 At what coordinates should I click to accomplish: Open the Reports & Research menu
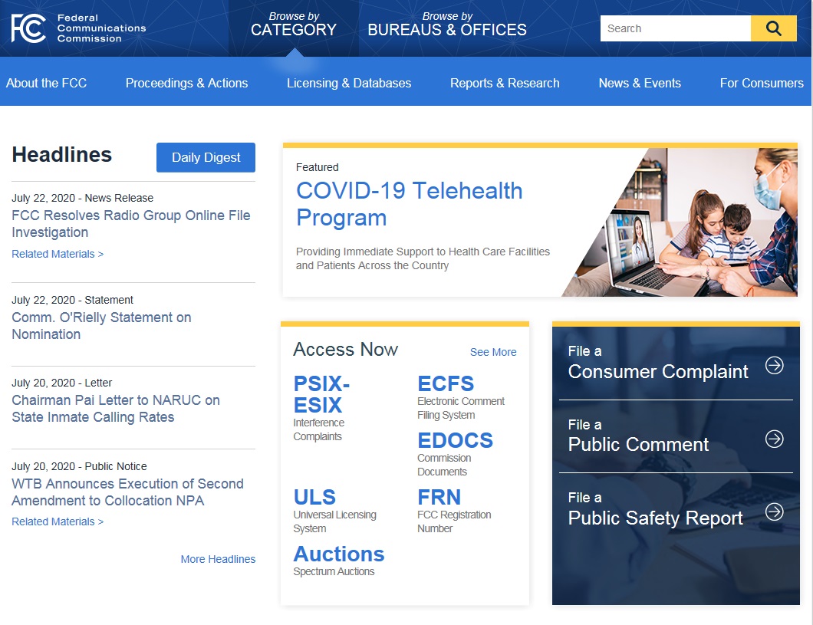[x=505, y=83]
